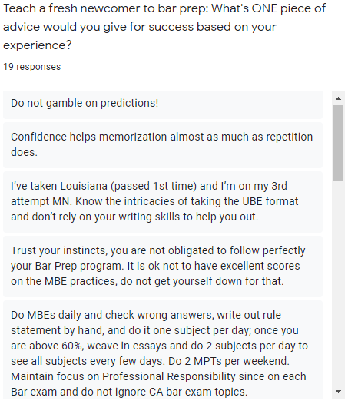Screen dimensions: 348x404
Task: Click the 'Do MBEs daily' response card
Action: (163, 349)
